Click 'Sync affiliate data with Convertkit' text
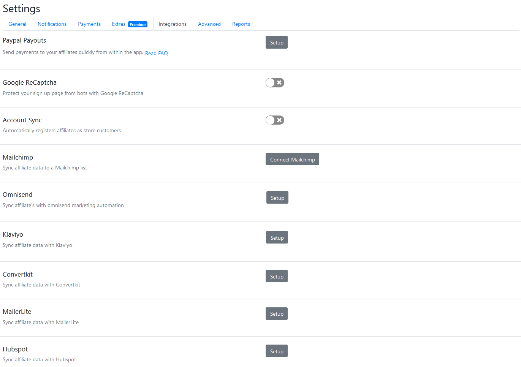 [x=41, y=285]
